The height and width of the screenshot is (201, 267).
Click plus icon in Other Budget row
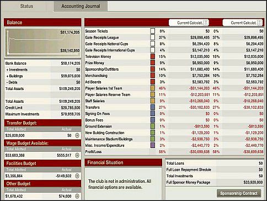point(77,196)
